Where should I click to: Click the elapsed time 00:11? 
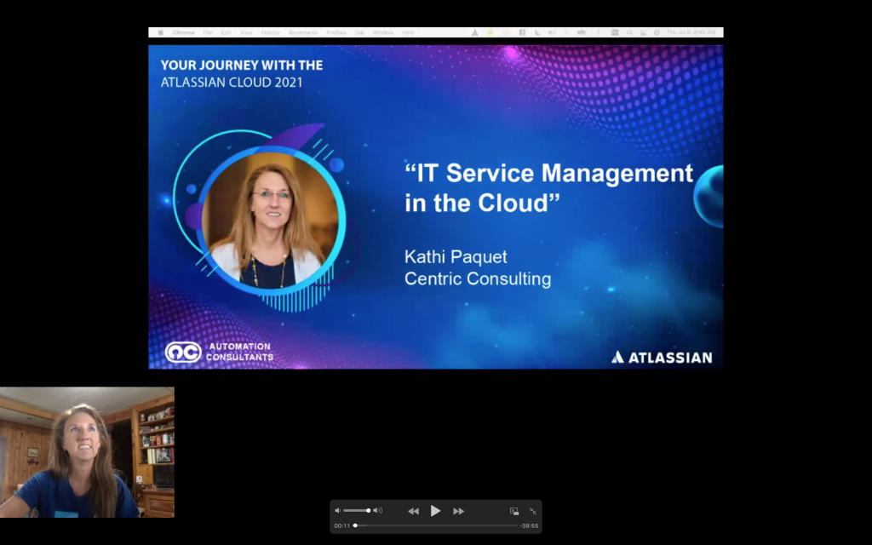(342, 525)
